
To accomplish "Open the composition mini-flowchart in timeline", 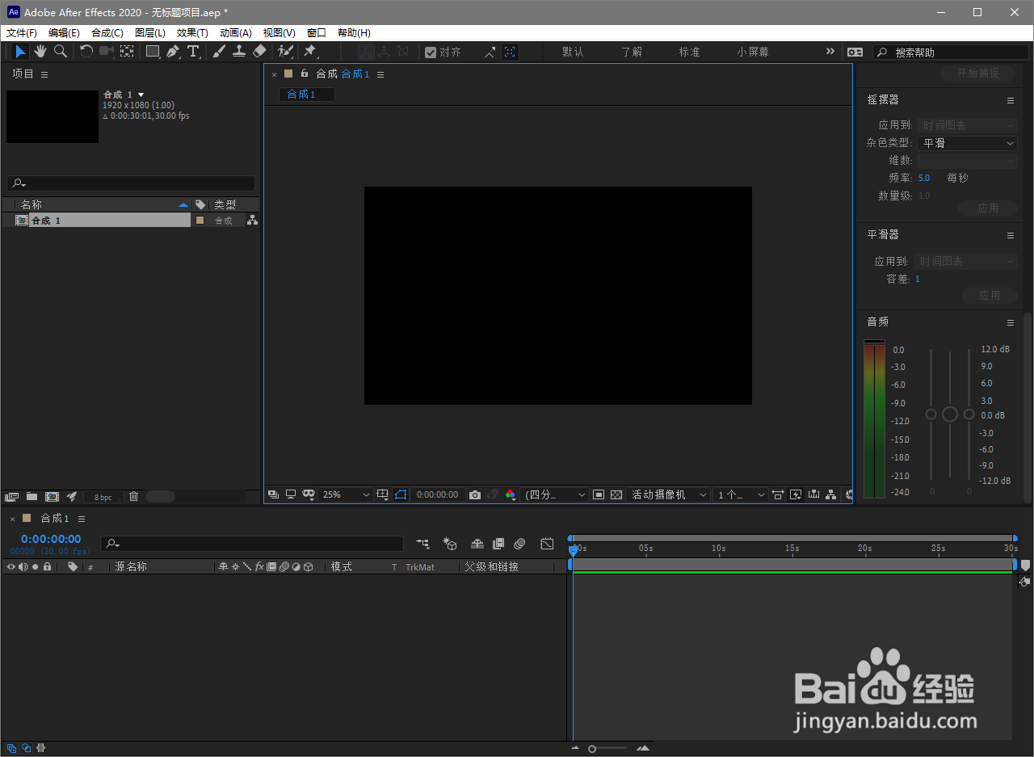I will coord(422,545).
